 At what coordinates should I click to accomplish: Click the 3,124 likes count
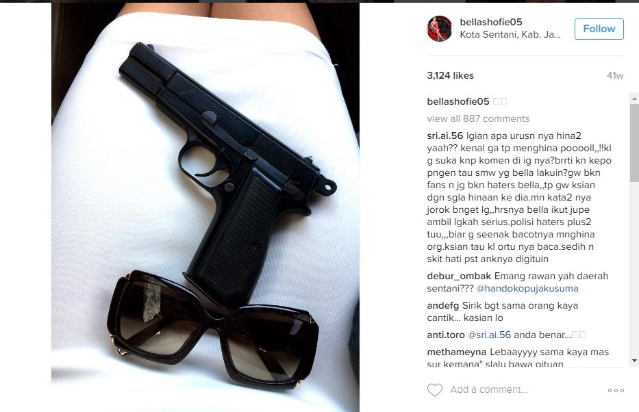pos(451,75)
